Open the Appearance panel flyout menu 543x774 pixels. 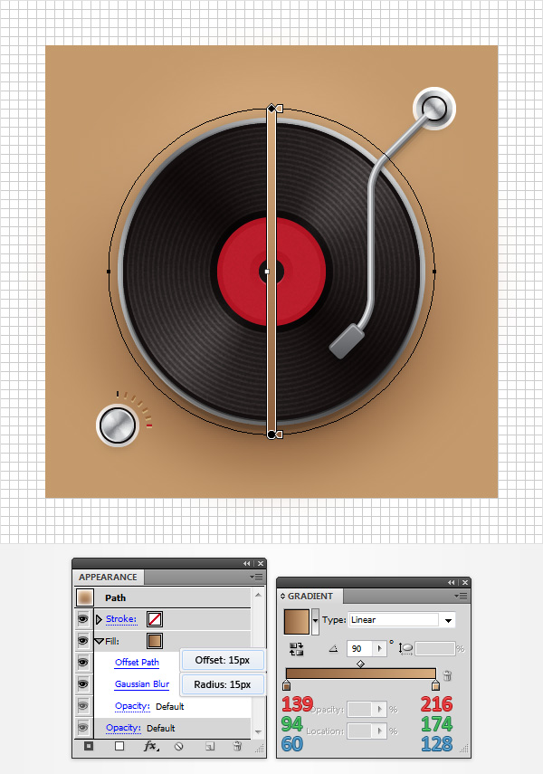(257, 577)
